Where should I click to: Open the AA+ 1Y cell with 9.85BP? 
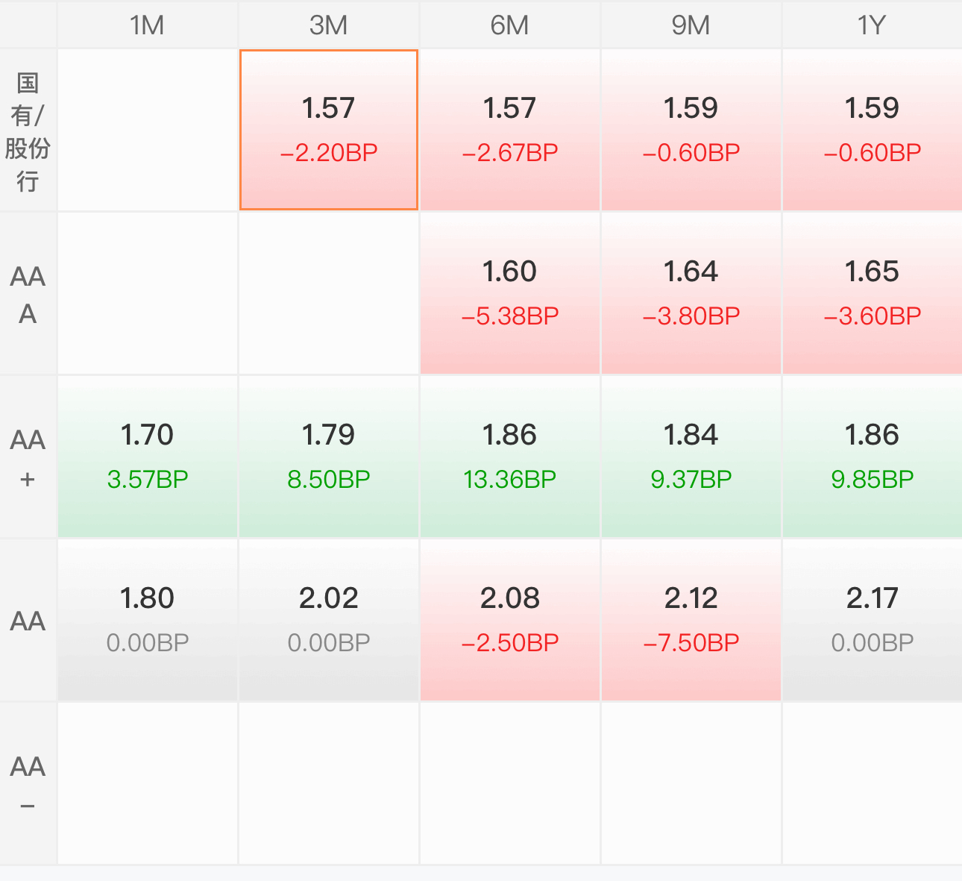click(873, 457)
